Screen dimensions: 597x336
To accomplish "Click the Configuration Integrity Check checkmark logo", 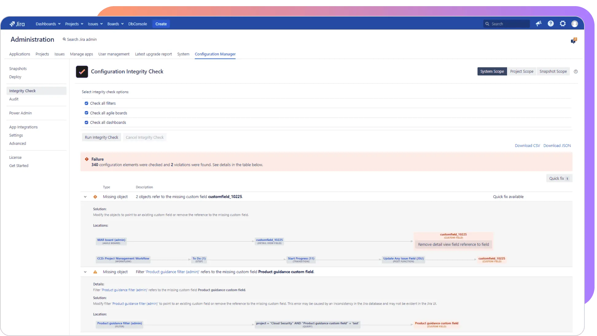I will tap(82, 72).
